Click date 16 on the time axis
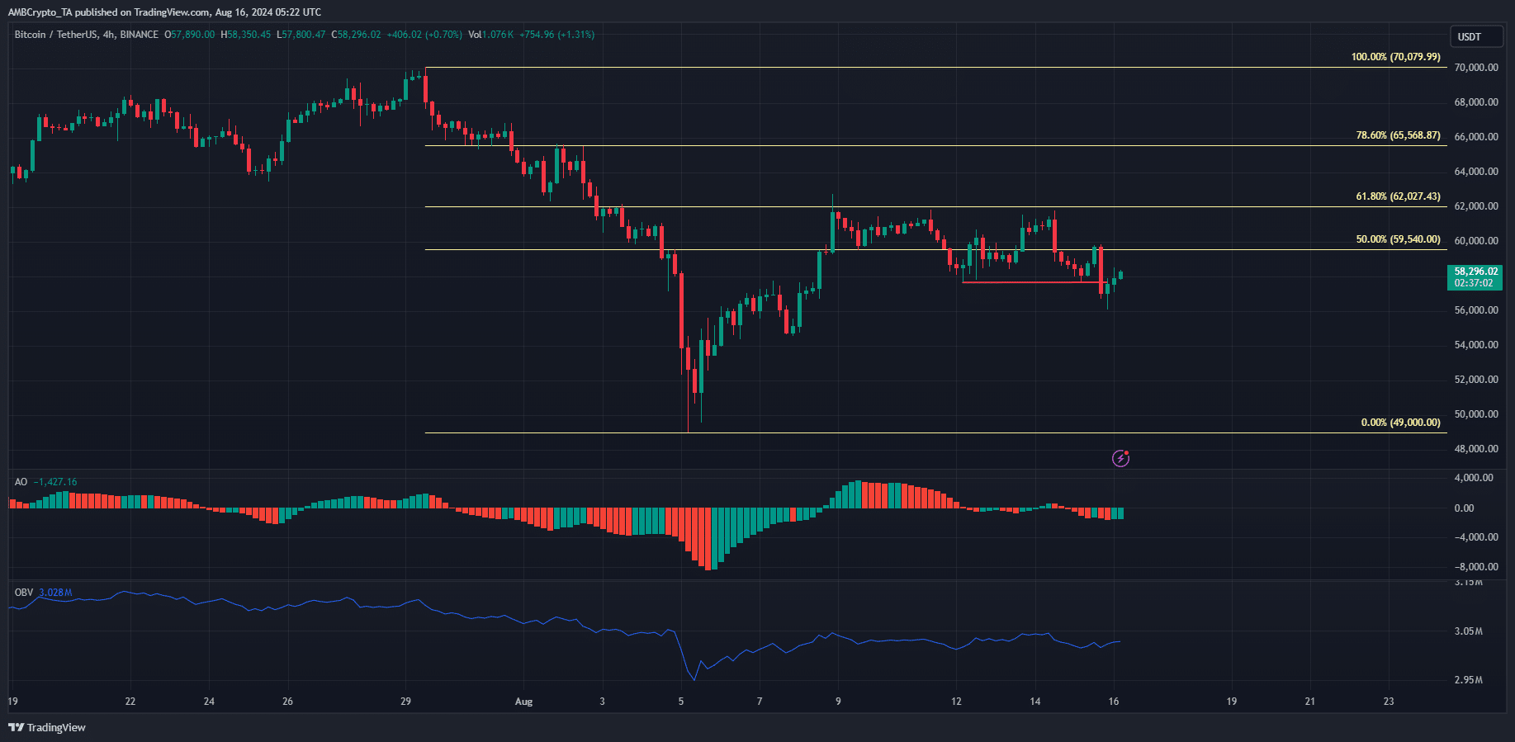 (x=1114, y=702)
